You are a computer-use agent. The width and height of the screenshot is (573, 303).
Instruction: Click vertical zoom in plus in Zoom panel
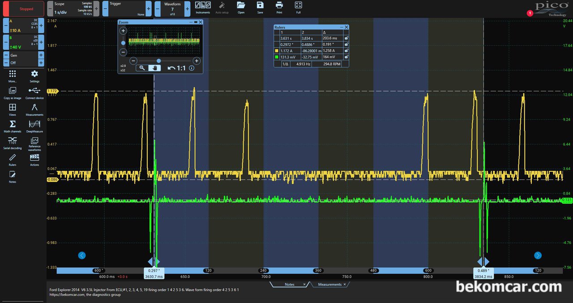point(124,31)
